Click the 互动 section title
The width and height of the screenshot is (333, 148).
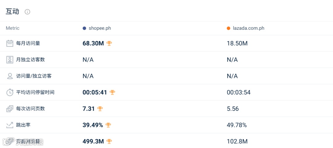[x=12, y=12]
